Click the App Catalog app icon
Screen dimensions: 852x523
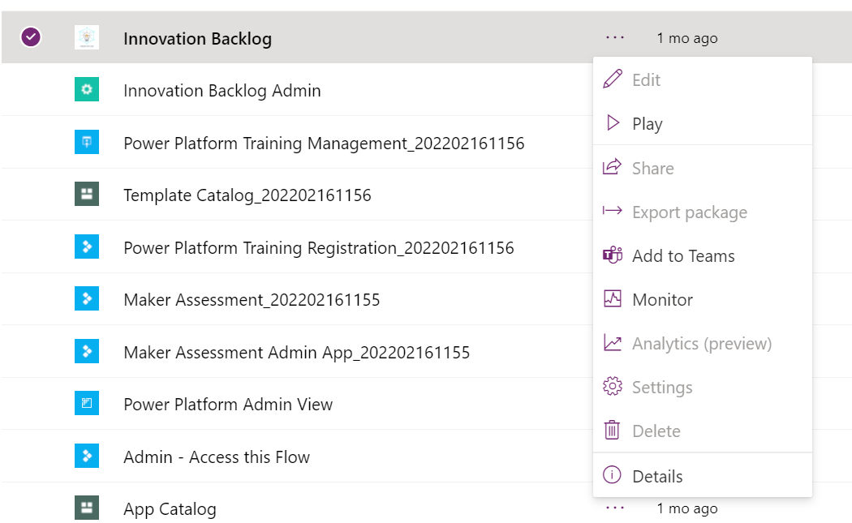pos(87,508)
